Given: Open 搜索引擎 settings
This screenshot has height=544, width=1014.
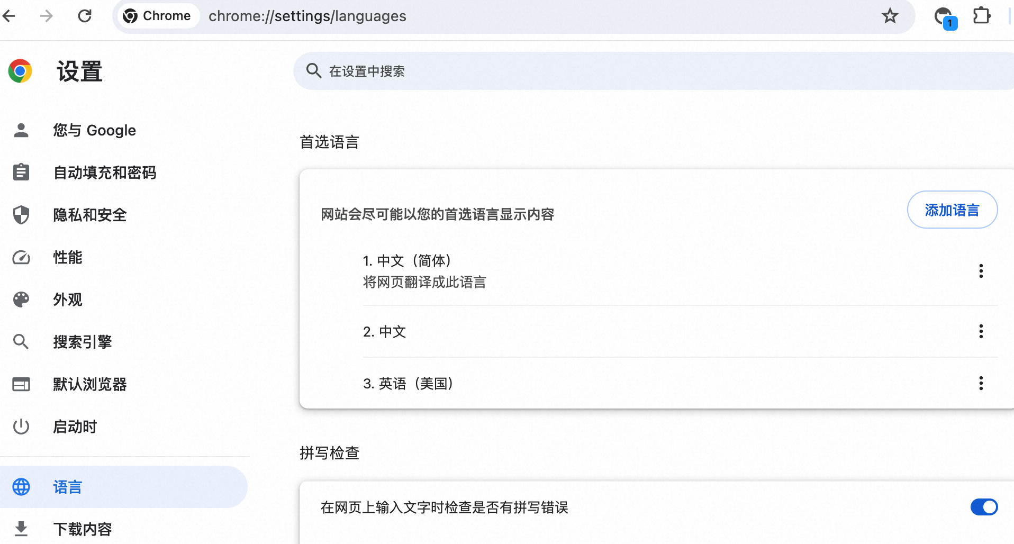Looking at the screenshot, I should click(x=83, y=342).
